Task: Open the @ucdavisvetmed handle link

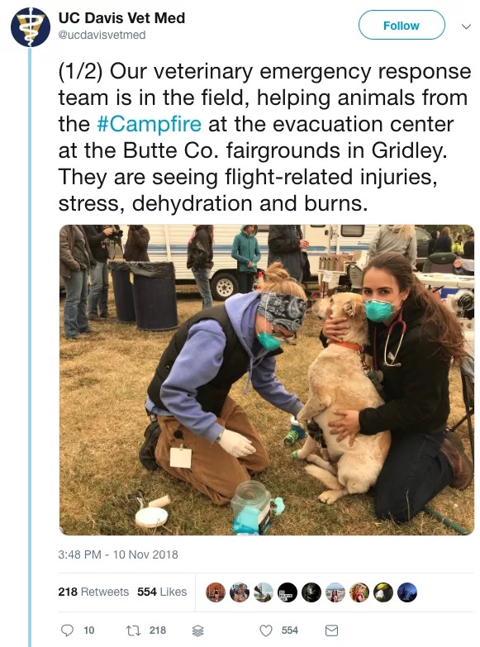Action: (102, 35)
